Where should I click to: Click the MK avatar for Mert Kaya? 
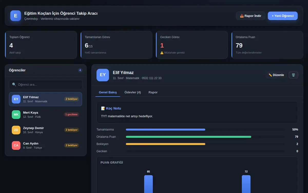pyautogui.click(x=16, y=115)
